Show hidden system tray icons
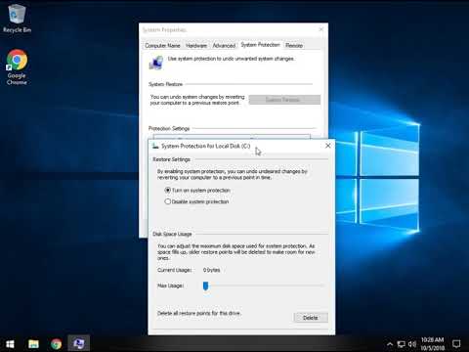 (x=390, y=344)
